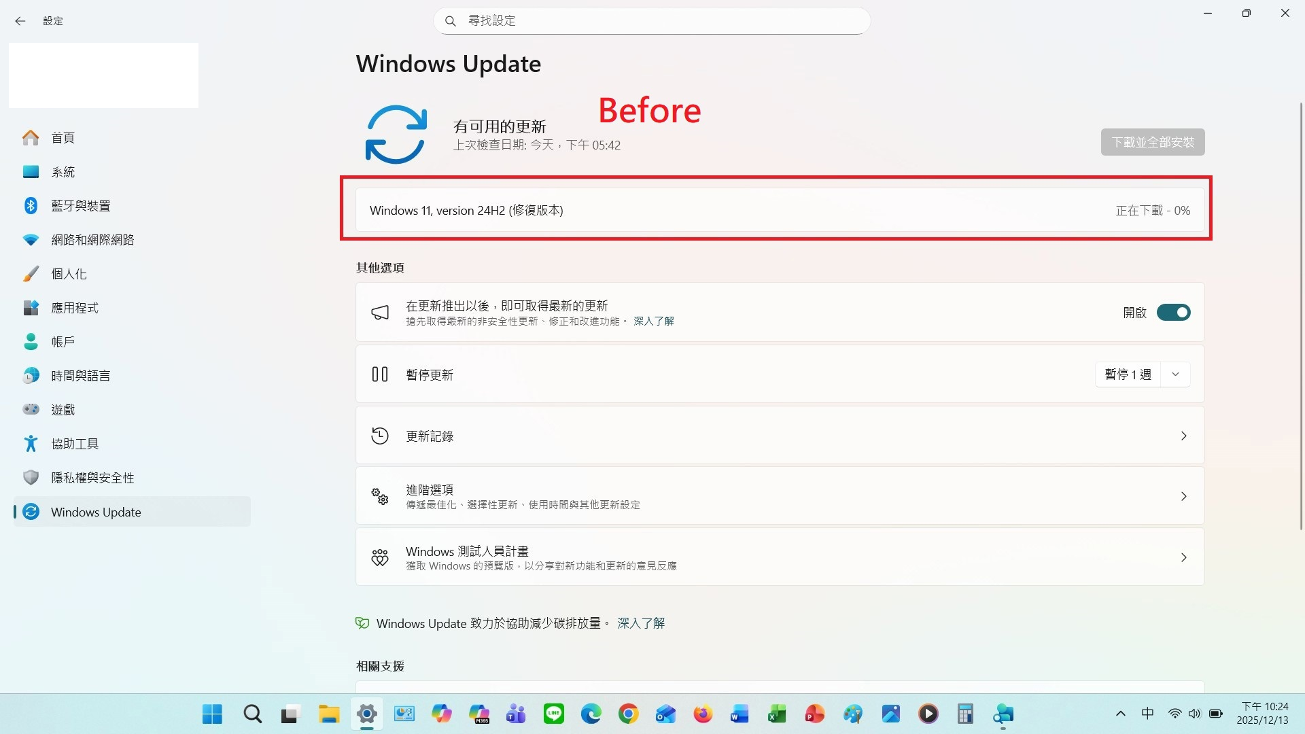Click the Insider Program hearts icon
The width and height of the screenshot is (1305, 734).
380,558
